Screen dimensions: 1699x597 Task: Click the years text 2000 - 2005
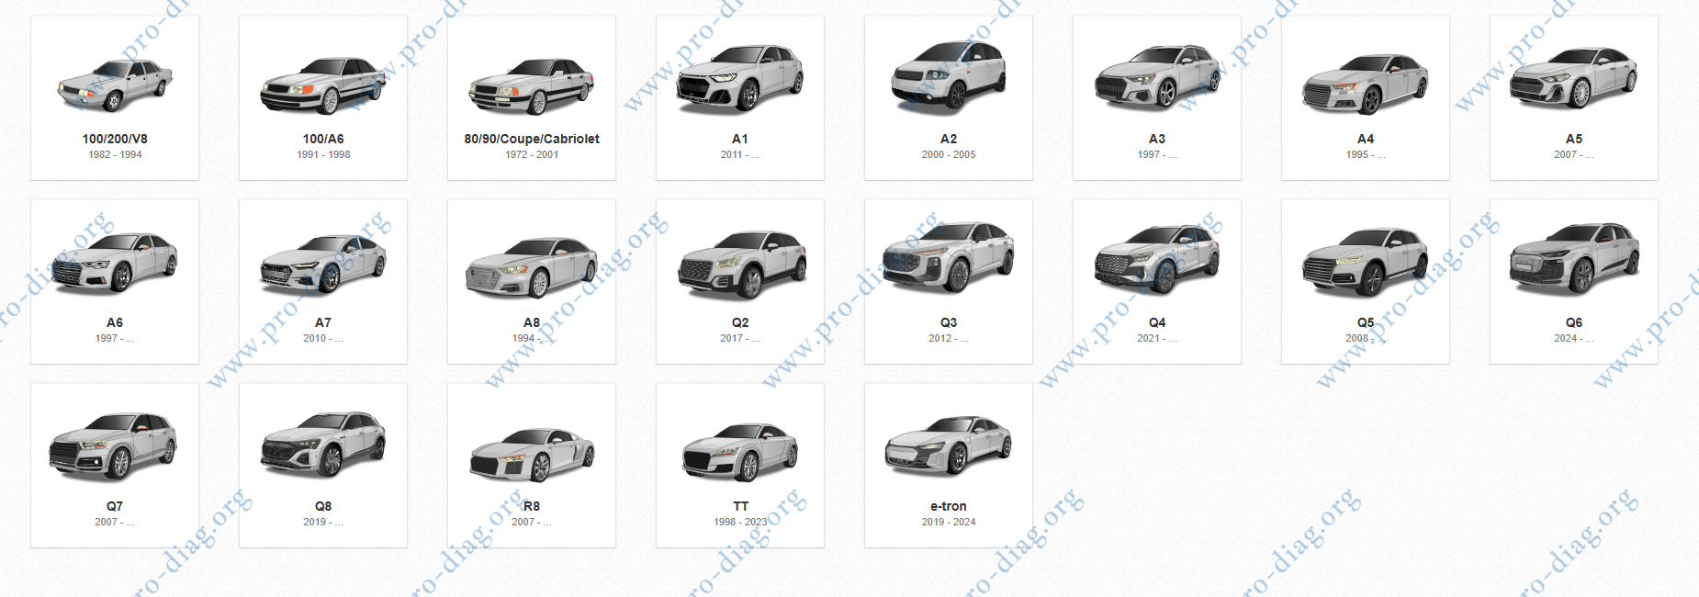click(x=949, y=154)
